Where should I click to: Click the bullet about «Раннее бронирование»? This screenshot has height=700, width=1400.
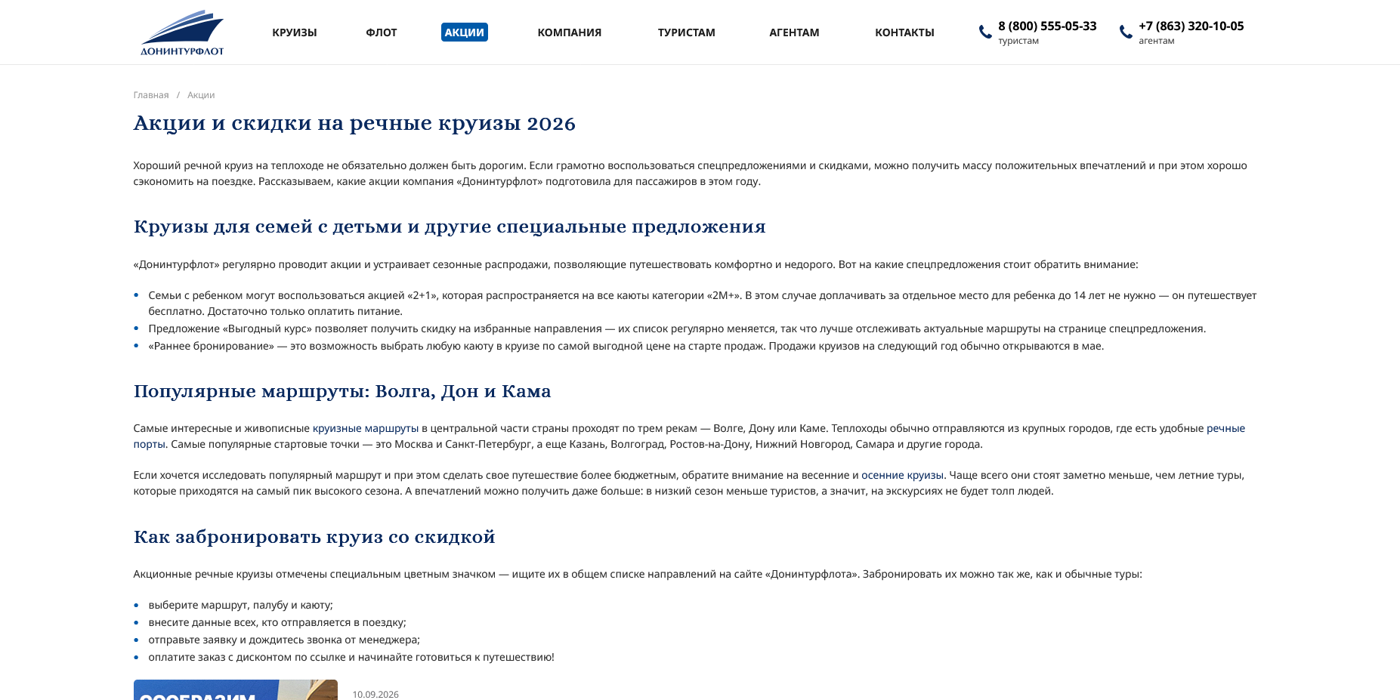click(x=626, y=346)
